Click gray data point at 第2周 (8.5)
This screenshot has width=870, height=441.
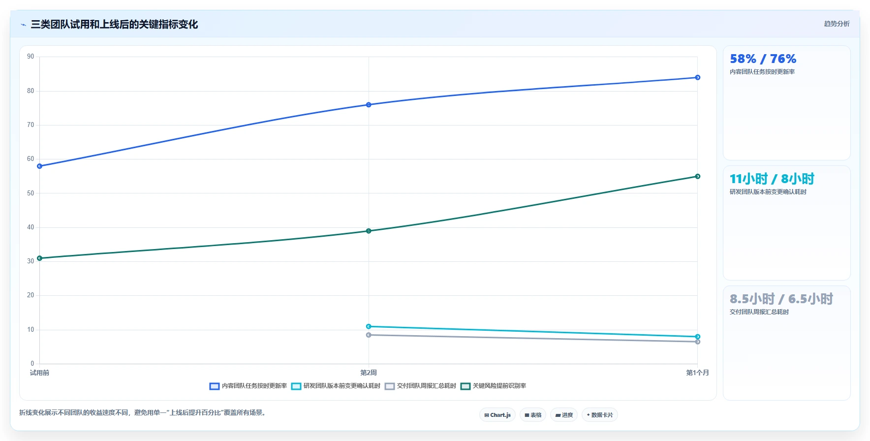tap(369, 335)
